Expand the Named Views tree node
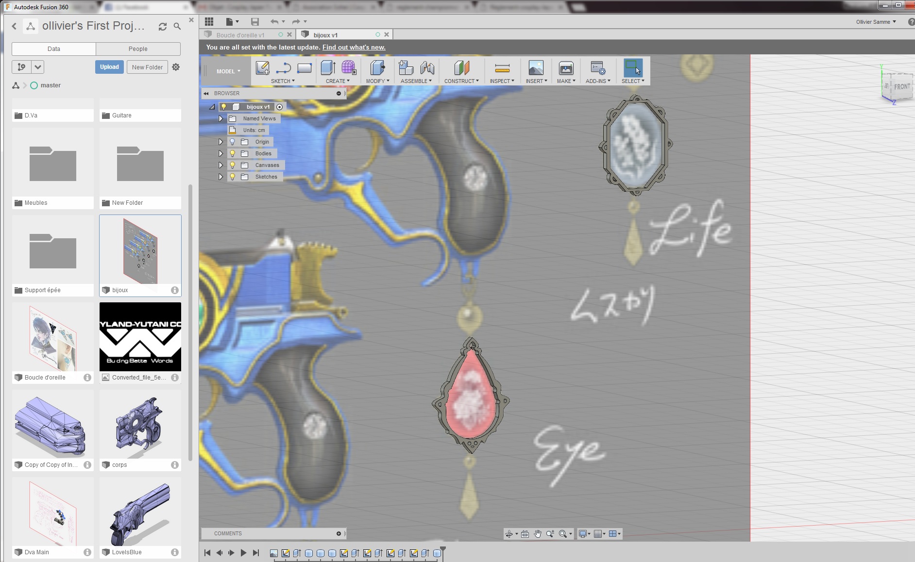This screenshot has height=562, width=915. (x=220, y=118)
